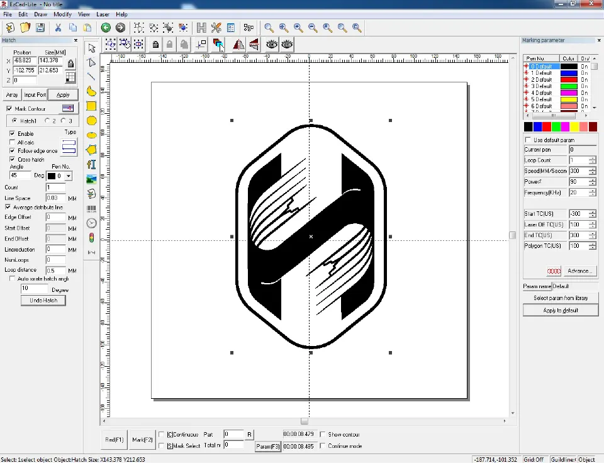
Task: Click Select param from library button
Action: [x=561, y=298]
